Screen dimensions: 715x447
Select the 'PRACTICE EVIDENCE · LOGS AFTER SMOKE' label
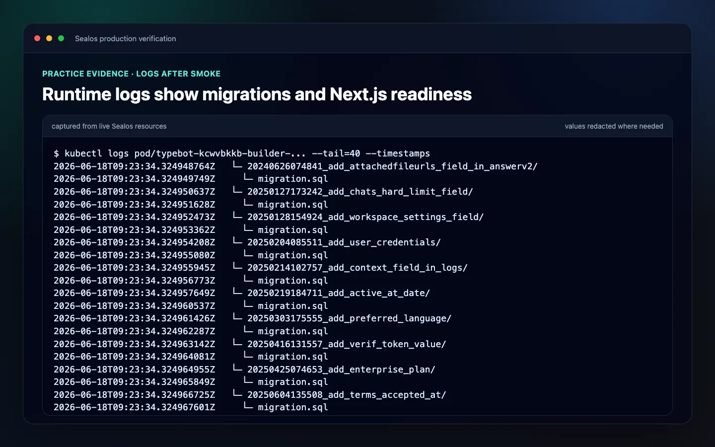coord(132,74)
